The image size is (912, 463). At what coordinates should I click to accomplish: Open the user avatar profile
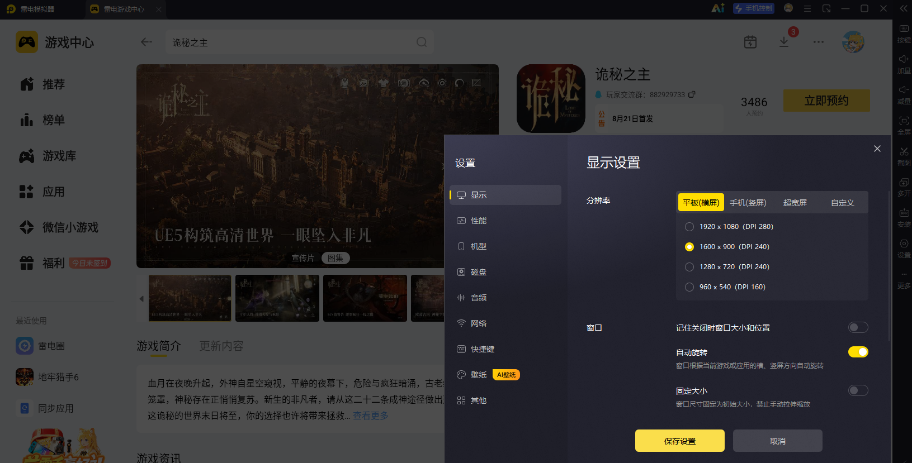coord(853,42)
